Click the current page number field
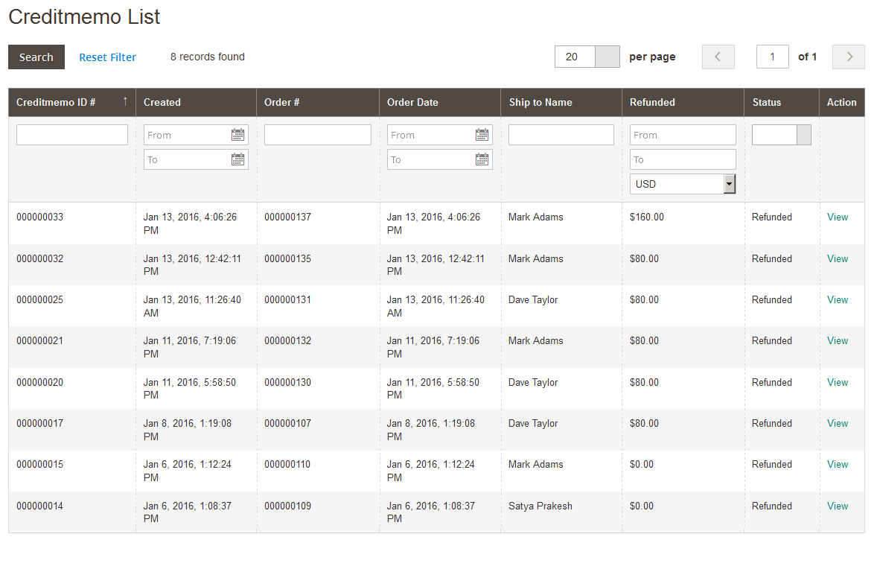This screenshot has height=569, width=877. click(x=772, y=57)
